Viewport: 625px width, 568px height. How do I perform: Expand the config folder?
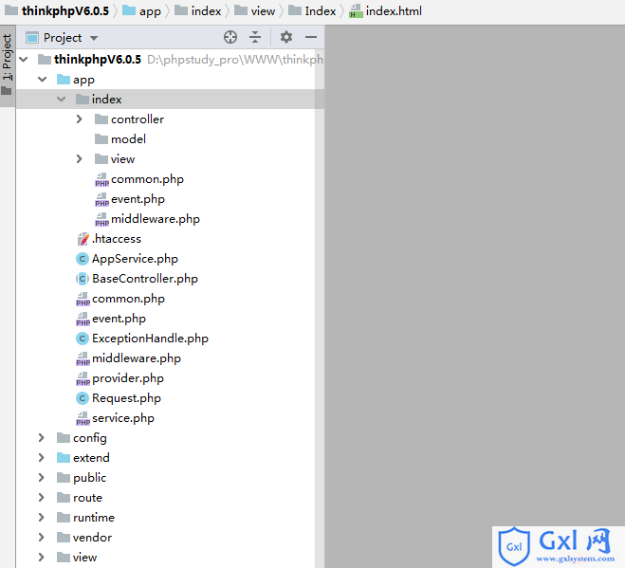point(42,438)
